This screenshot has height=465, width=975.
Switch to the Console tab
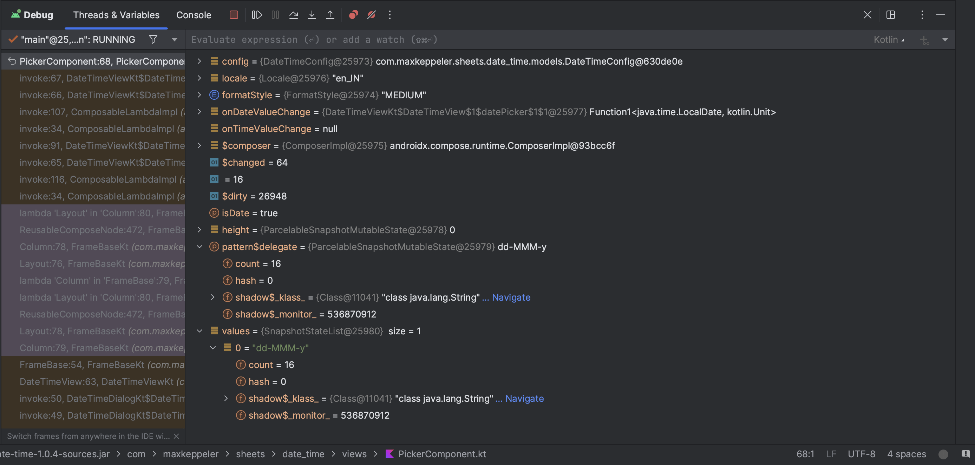point(194,15)
